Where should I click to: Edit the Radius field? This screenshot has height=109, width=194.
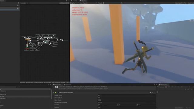click(126, 107)
